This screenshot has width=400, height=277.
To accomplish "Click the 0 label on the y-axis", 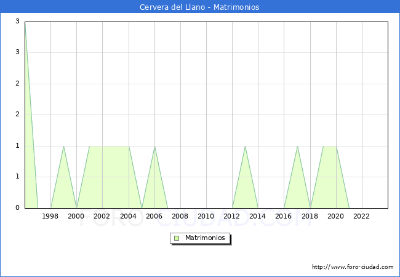I will [x=18, y=208].
